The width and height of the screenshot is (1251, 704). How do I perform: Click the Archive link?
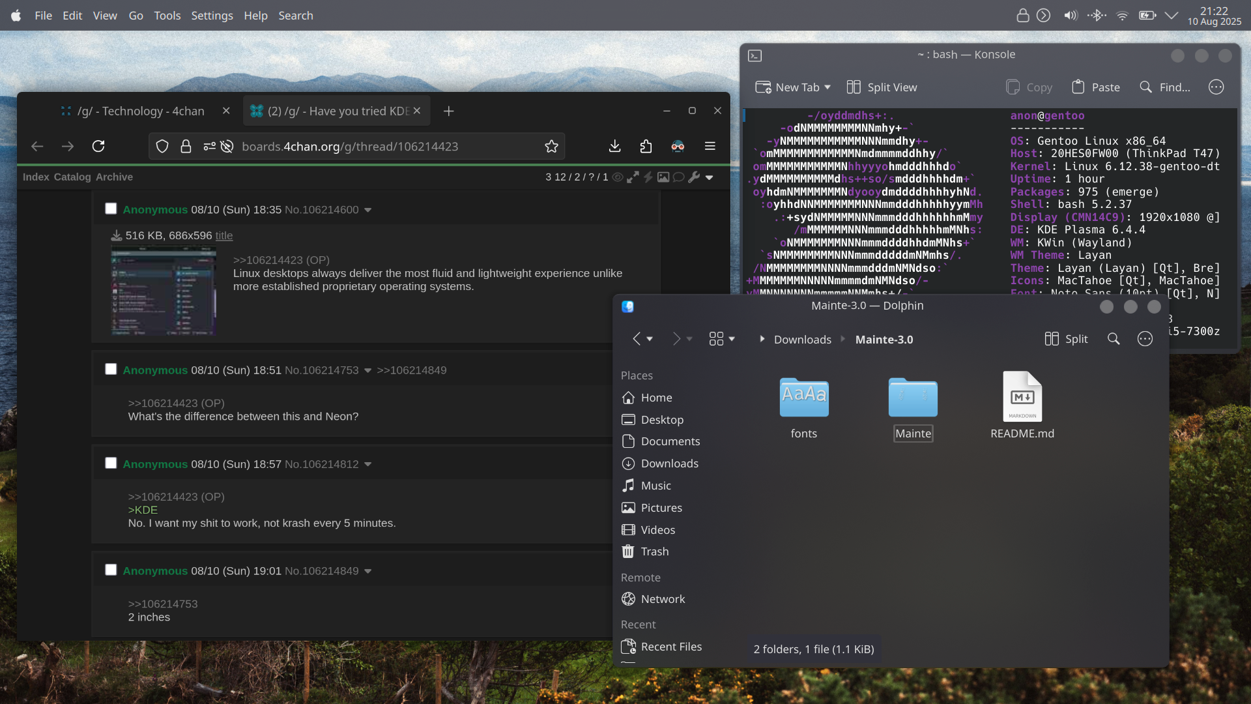point(114,177)
